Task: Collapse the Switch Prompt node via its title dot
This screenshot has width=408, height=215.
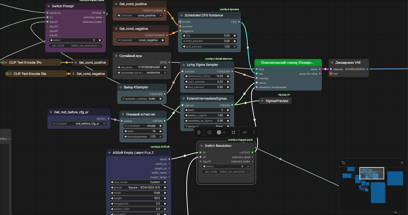Action: (49, 6)
